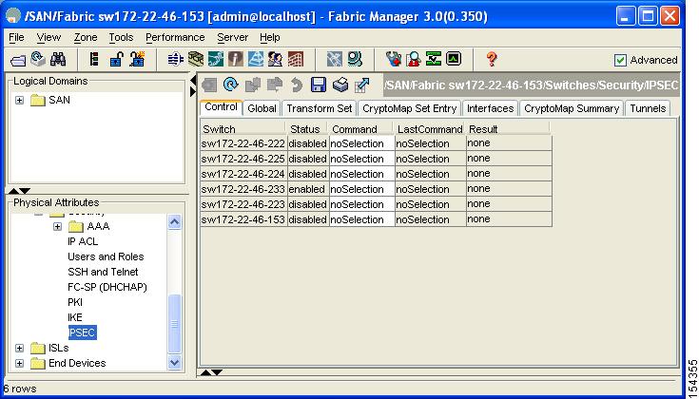
Task: Select the IKE tree item
Action: pos(75,317)
